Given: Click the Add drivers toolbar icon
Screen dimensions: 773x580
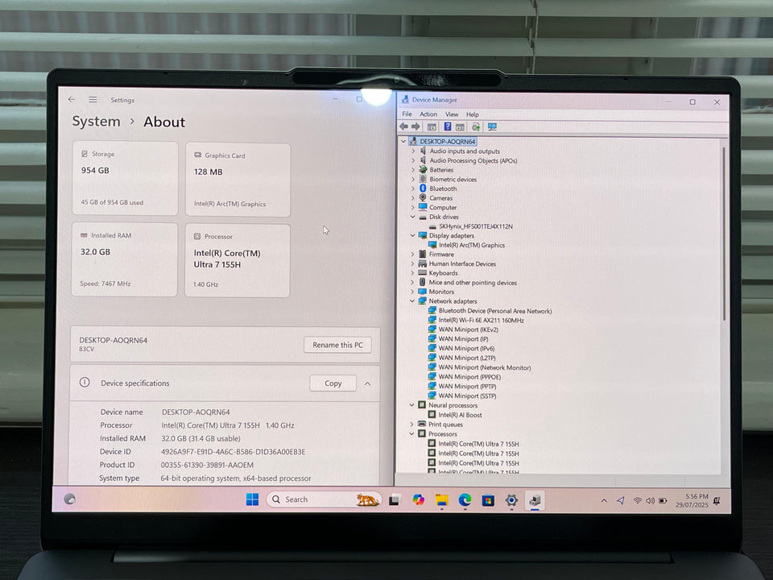Looking at the screenshot, I should pyautogui.click(x=476, y=127).
